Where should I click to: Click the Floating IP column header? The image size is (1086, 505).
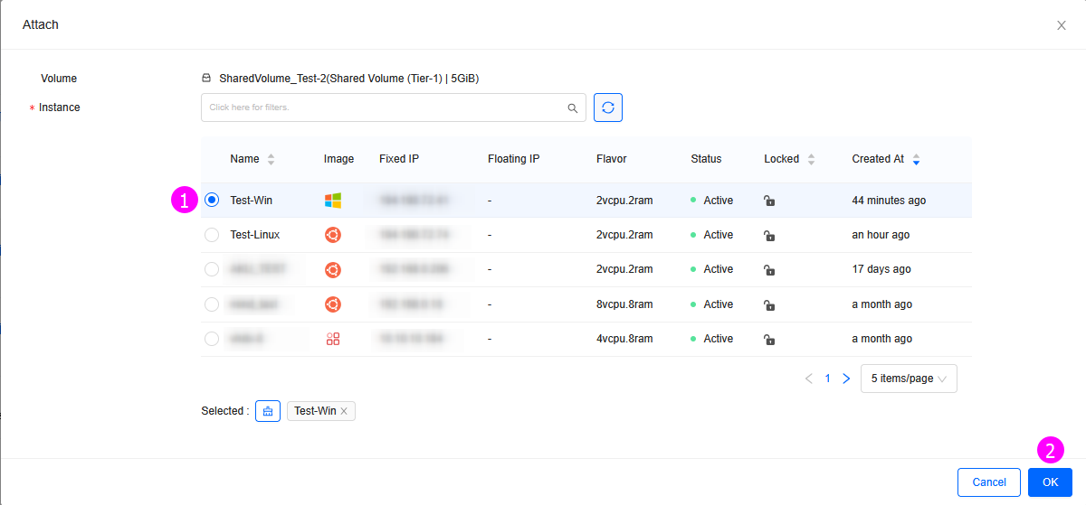514,159
